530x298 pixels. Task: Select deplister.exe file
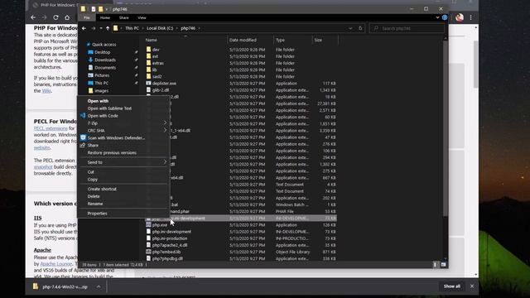(164, 84)
